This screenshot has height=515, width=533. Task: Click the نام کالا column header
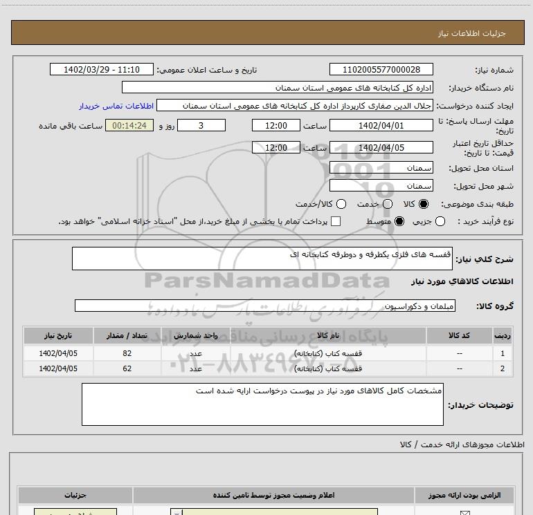(328, 335)
